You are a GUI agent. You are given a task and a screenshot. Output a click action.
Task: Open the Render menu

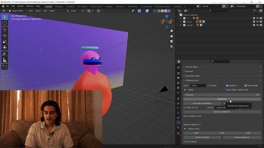(x=20, y=6)
